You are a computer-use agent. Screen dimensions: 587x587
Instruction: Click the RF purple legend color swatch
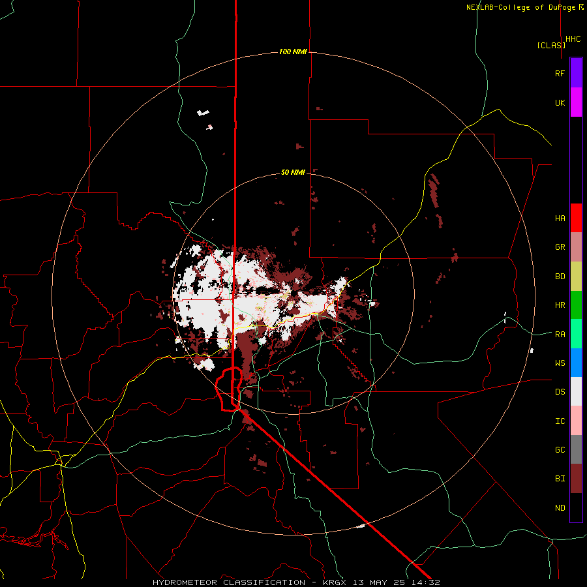click(576, 73)
